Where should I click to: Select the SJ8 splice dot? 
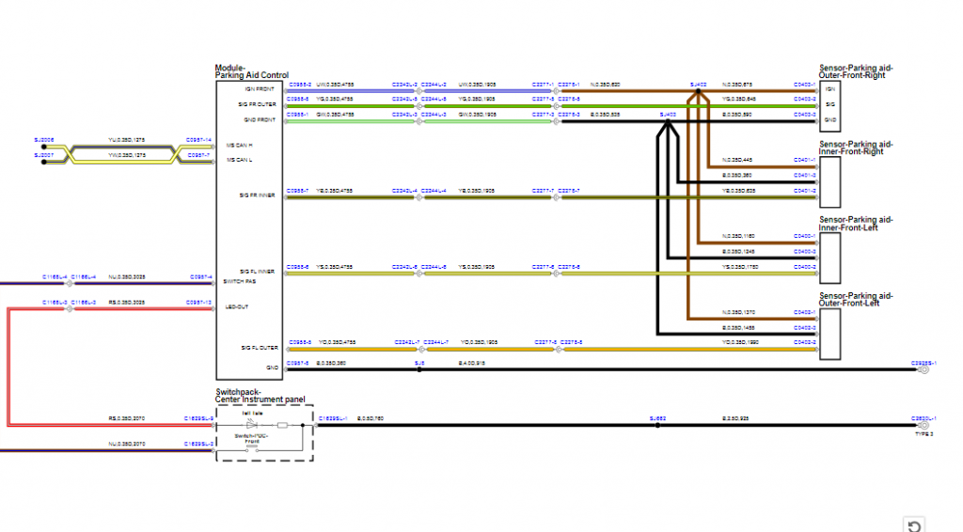coord(419,369)
